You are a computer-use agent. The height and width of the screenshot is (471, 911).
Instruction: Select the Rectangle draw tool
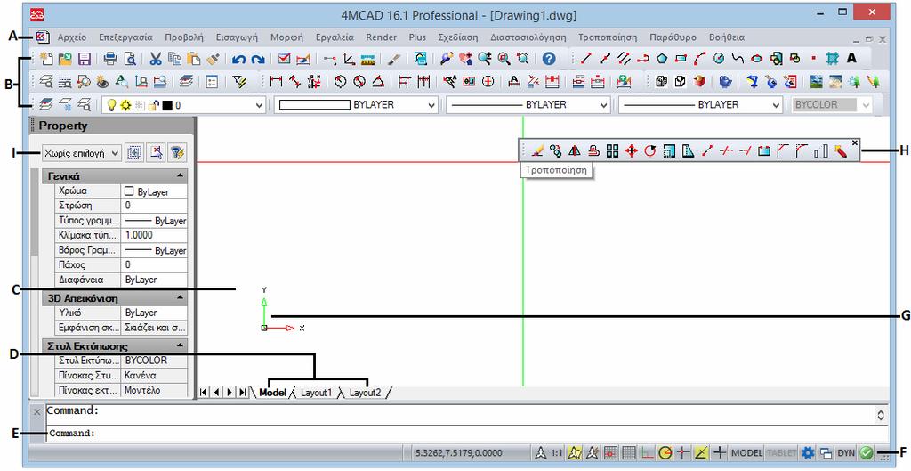(681, 59)
